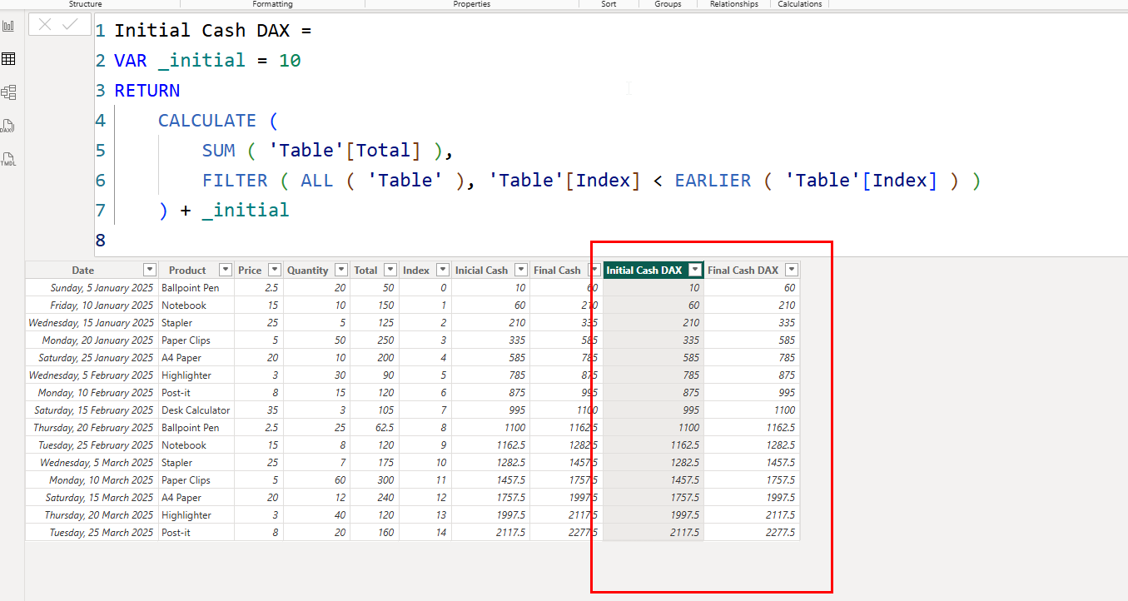Click the 62.5 Total cell
This screenshot has width=1128, height=601.
(375, 427)
